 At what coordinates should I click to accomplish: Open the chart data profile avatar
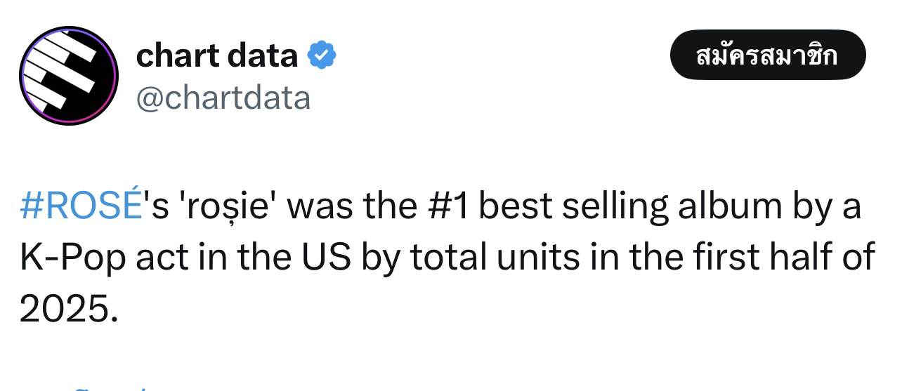(69, 76)
